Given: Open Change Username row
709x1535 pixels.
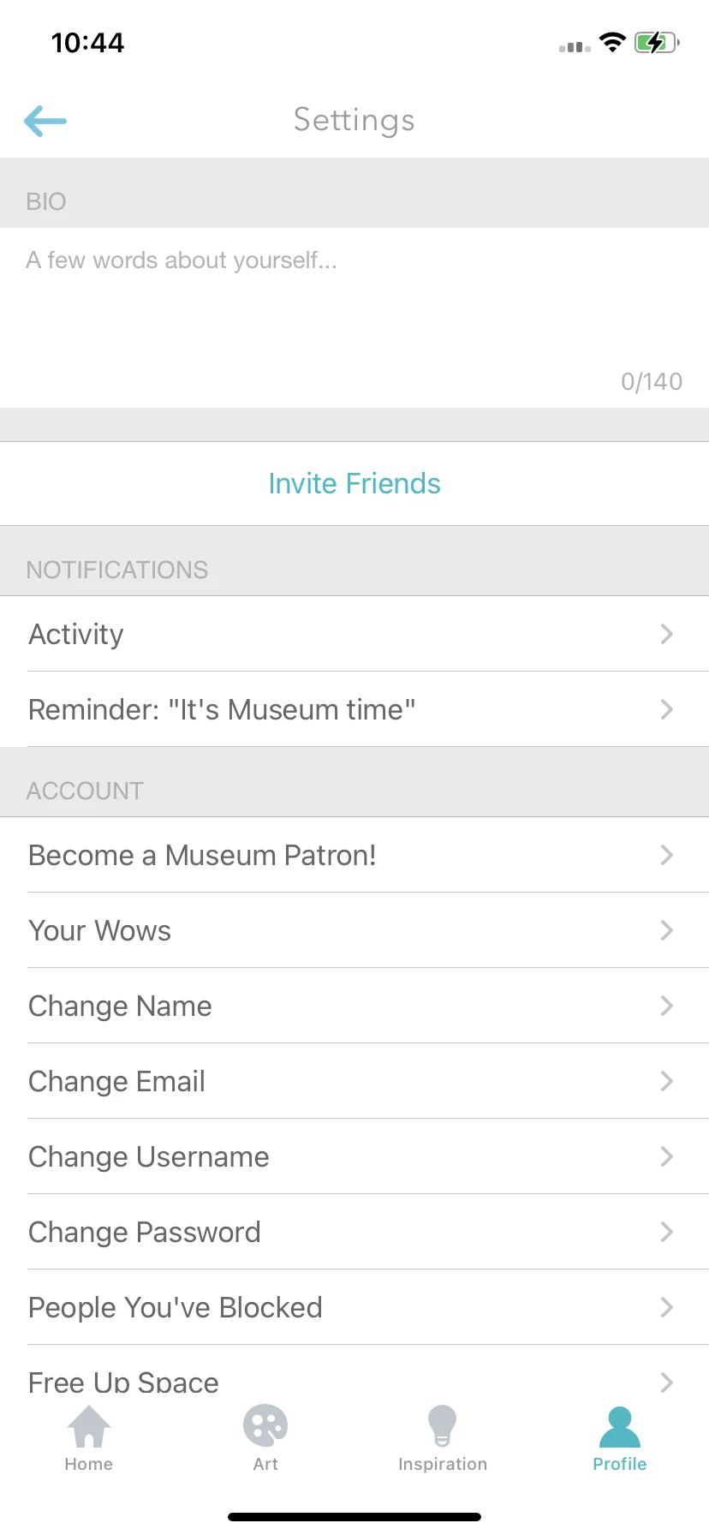Looking at the screenshot, I should tap(354, 1156).
